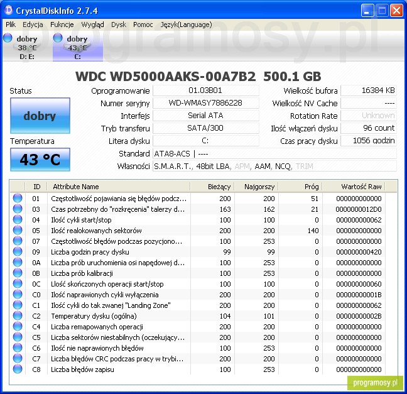Screen dimensions: 407x394
Task: Open the Wygląd menu
Action: tap(92, 25)
